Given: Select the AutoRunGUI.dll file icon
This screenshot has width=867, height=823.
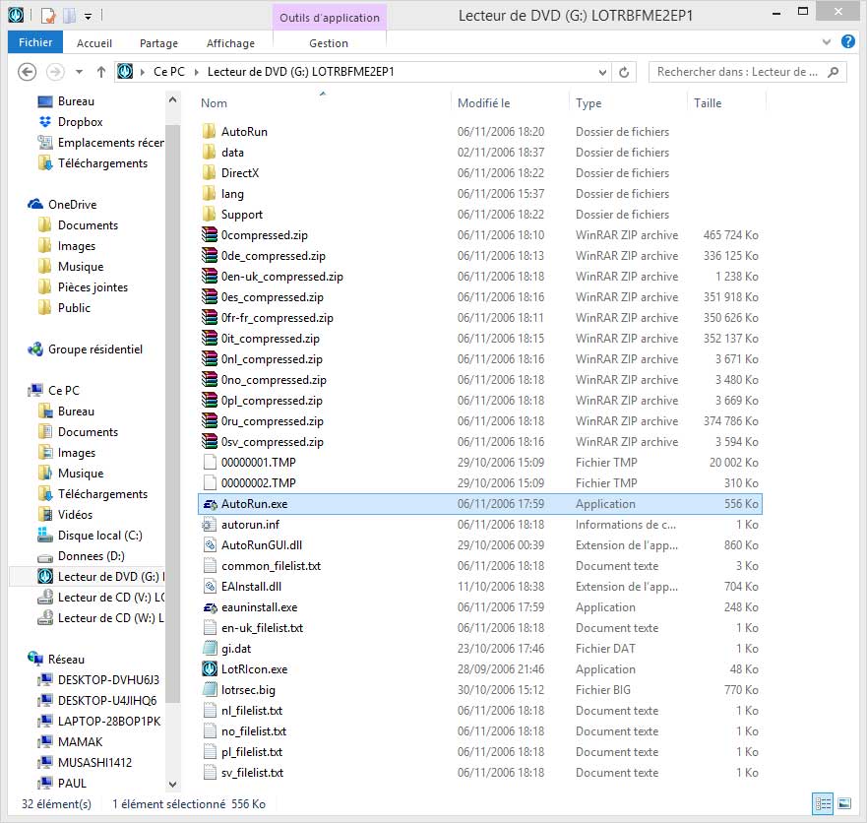Looking at the screenshot, I should tap(209, 545).
